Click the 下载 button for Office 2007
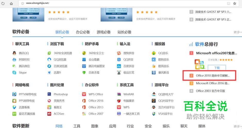The image size is (242, 129). click(x=217, y=68)
